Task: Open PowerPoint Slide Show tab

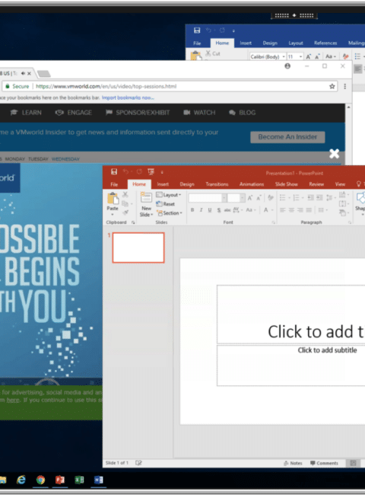Action: (286, 184)
